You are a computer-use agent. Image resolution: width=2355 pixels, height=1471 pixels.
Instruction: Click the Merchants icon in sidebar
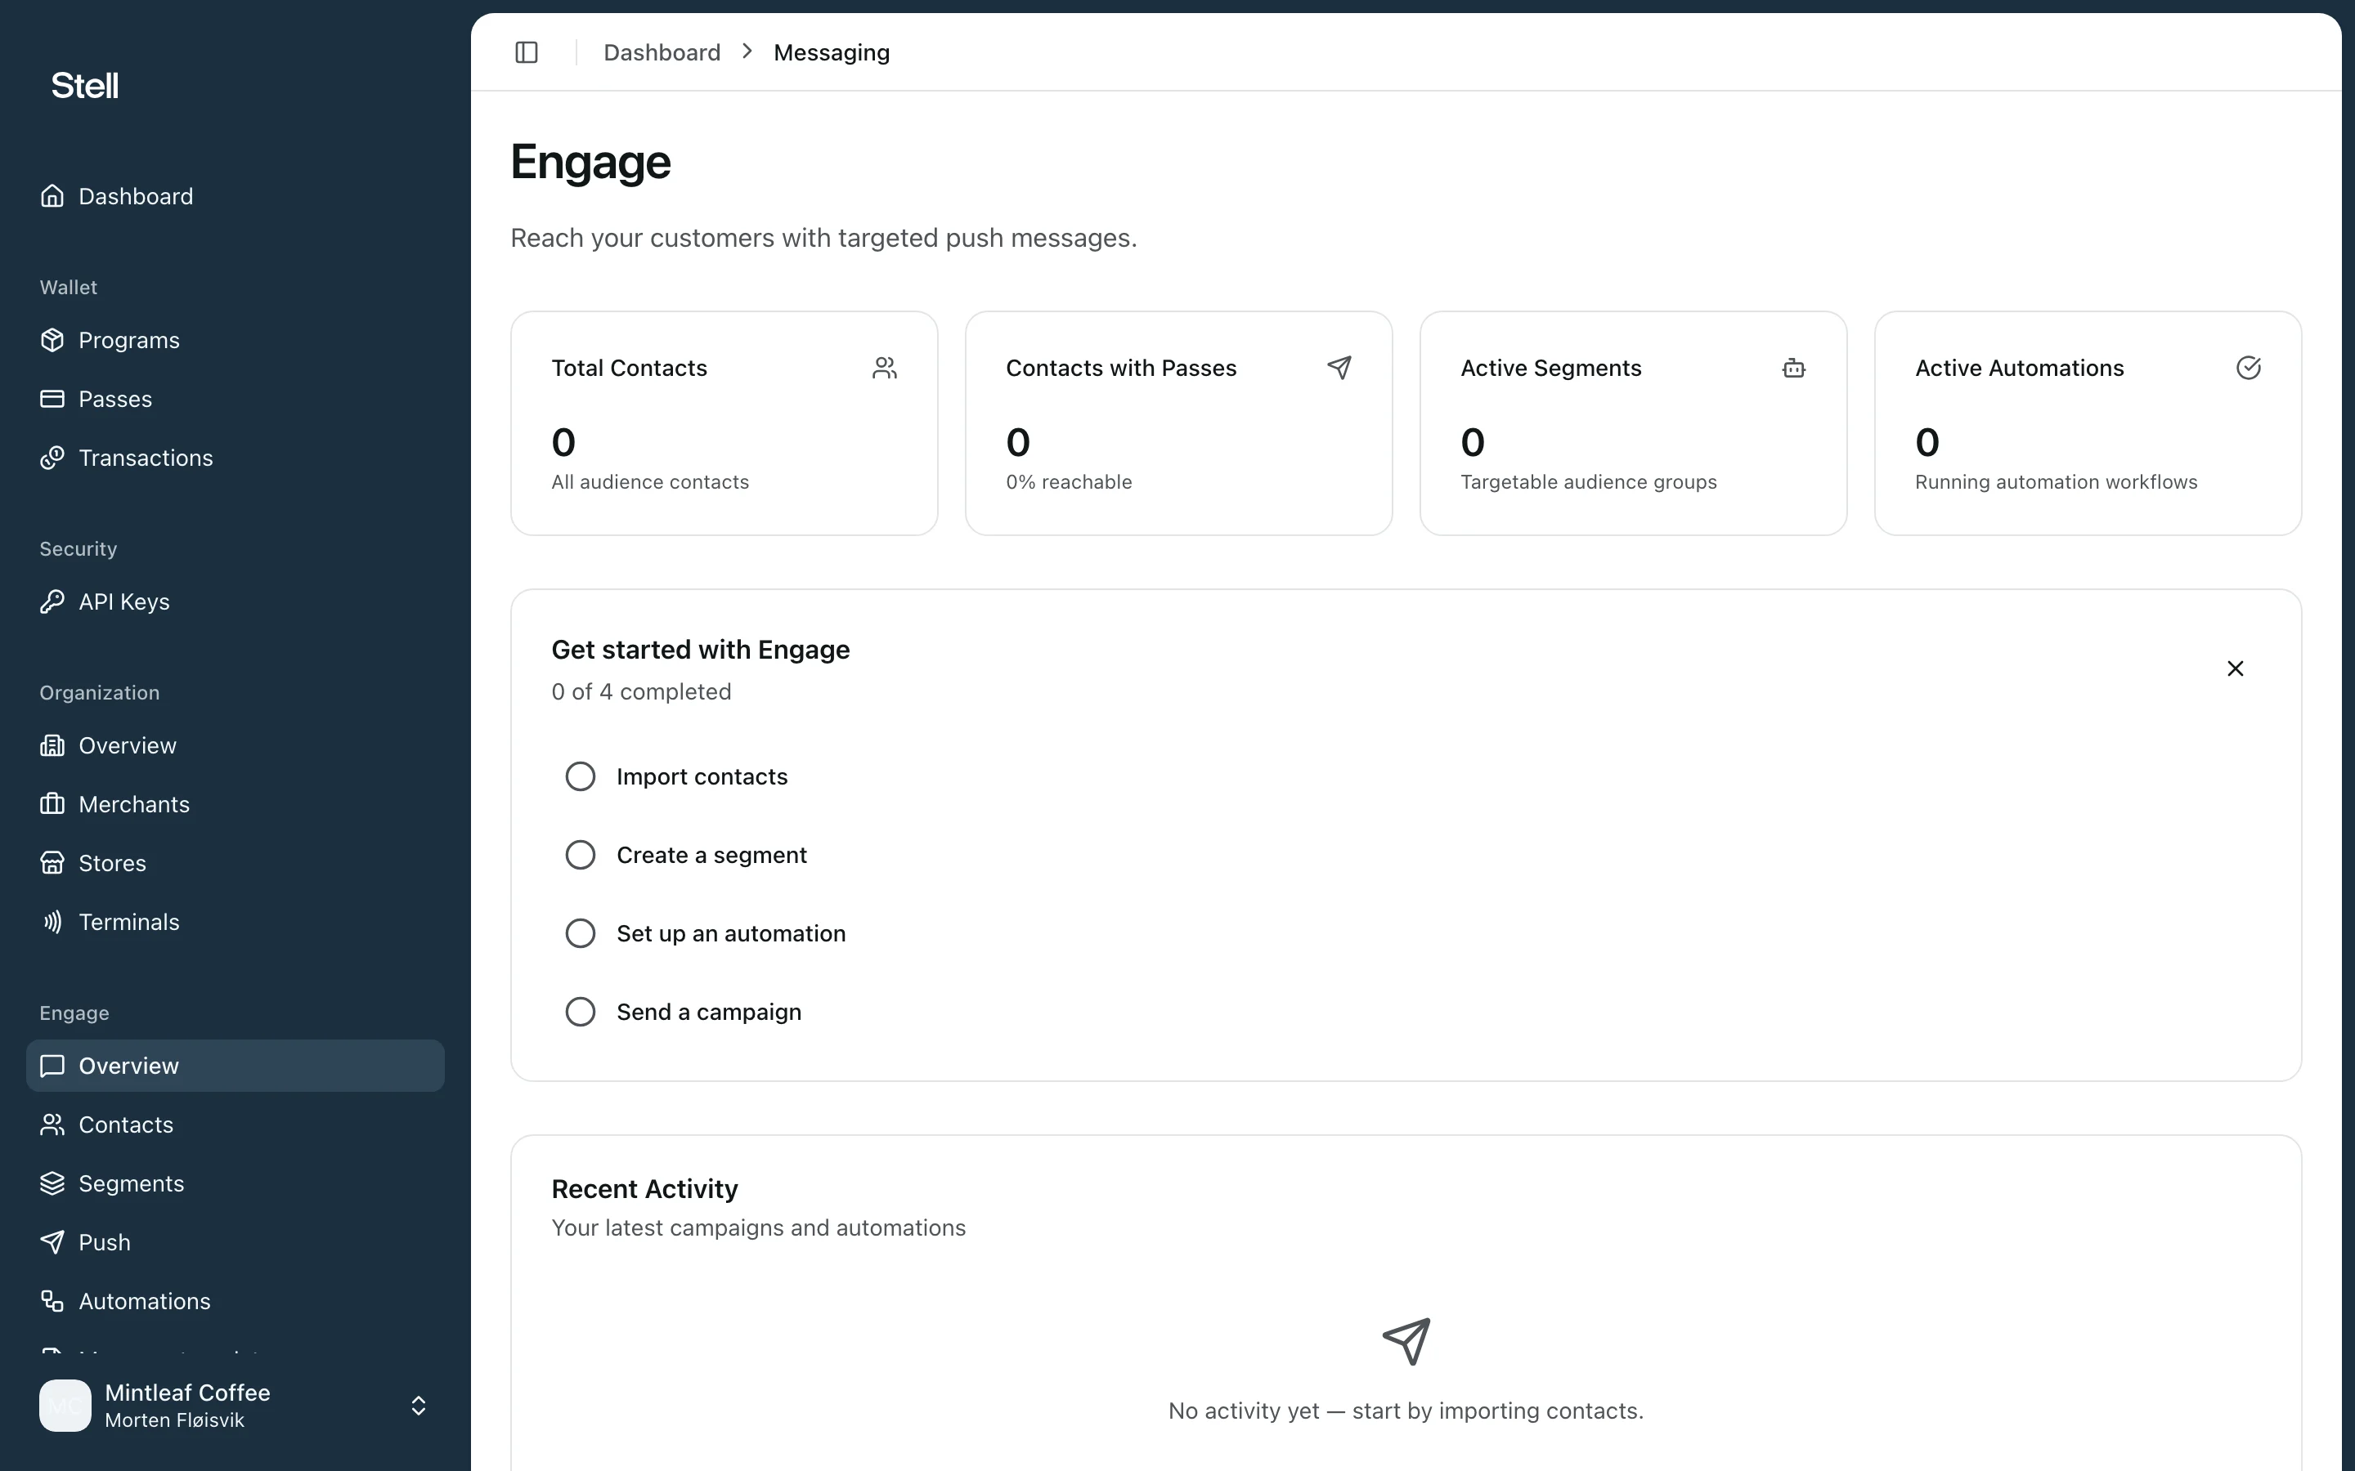click(52, 805)
